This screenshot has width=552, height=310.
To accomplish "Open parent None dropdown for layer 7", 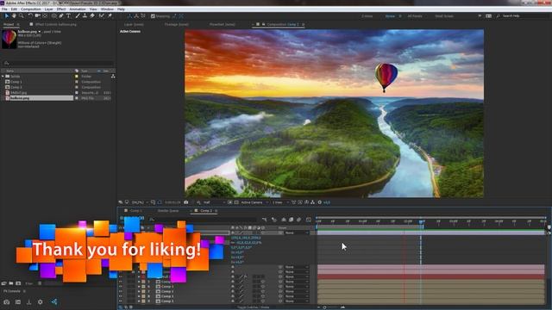I will click(297, 291).
